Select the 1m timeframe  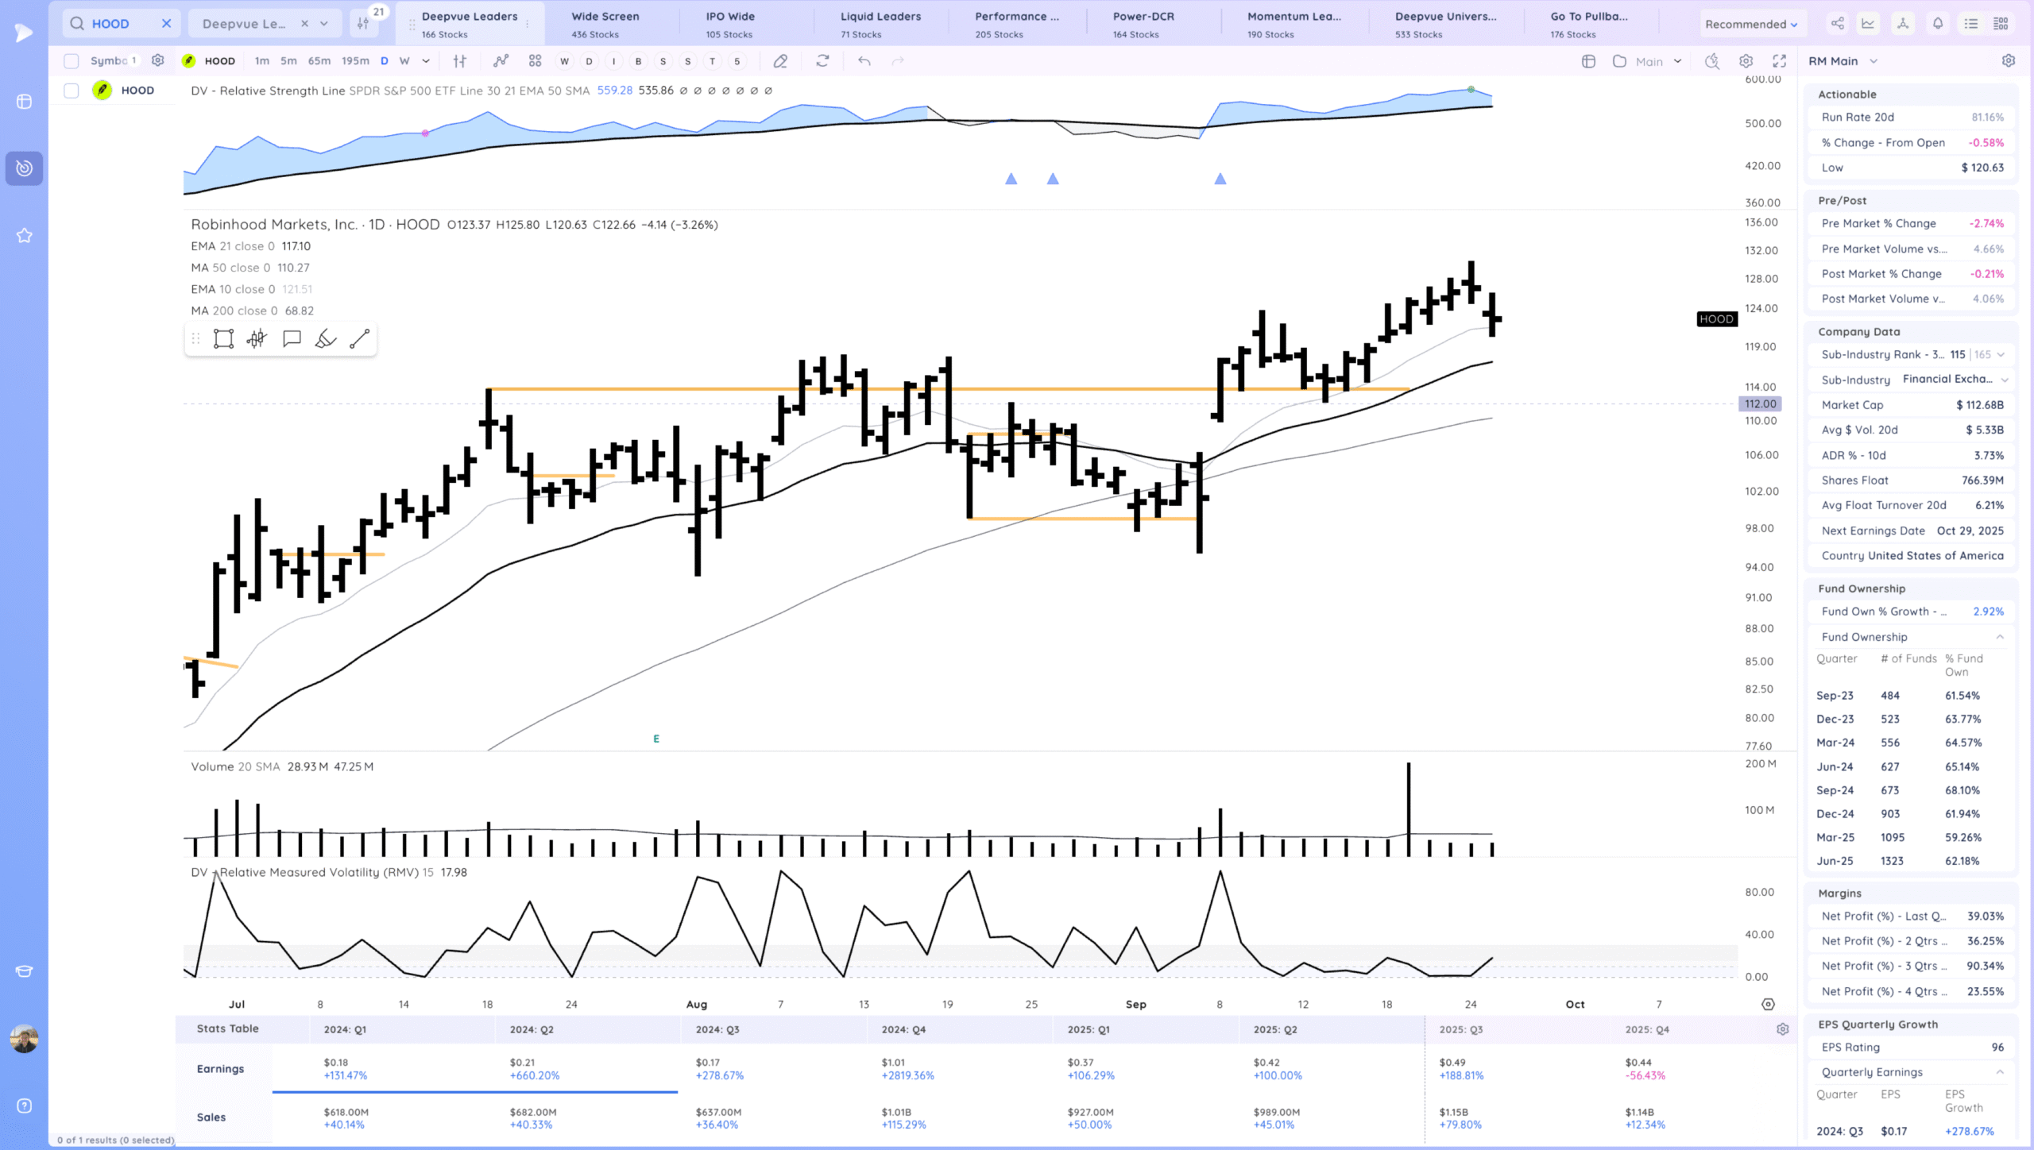(261, 61)
